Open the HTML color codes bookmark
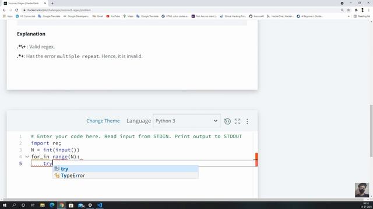373x209 pixels. 175,16
